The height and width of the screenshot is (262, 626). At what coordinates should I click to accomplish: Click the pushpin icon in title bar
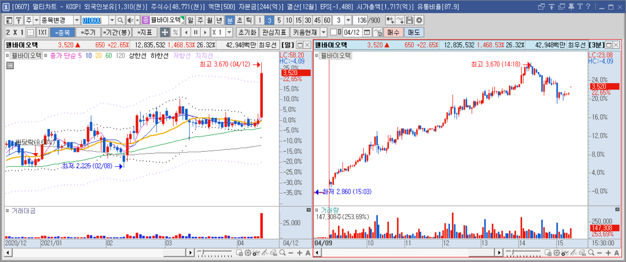pyautogui.click(x=571, y=7)
